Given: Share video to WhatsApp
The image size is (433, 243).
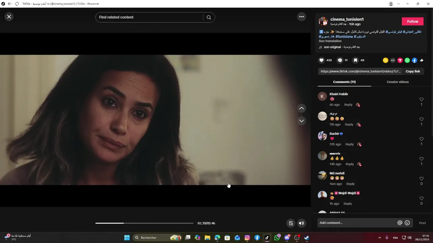Looking at the screenshot, I should click(x=407, y=60).
